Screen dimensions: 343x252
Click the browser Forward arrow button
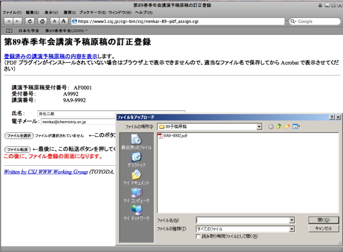[x=18, y=21]
